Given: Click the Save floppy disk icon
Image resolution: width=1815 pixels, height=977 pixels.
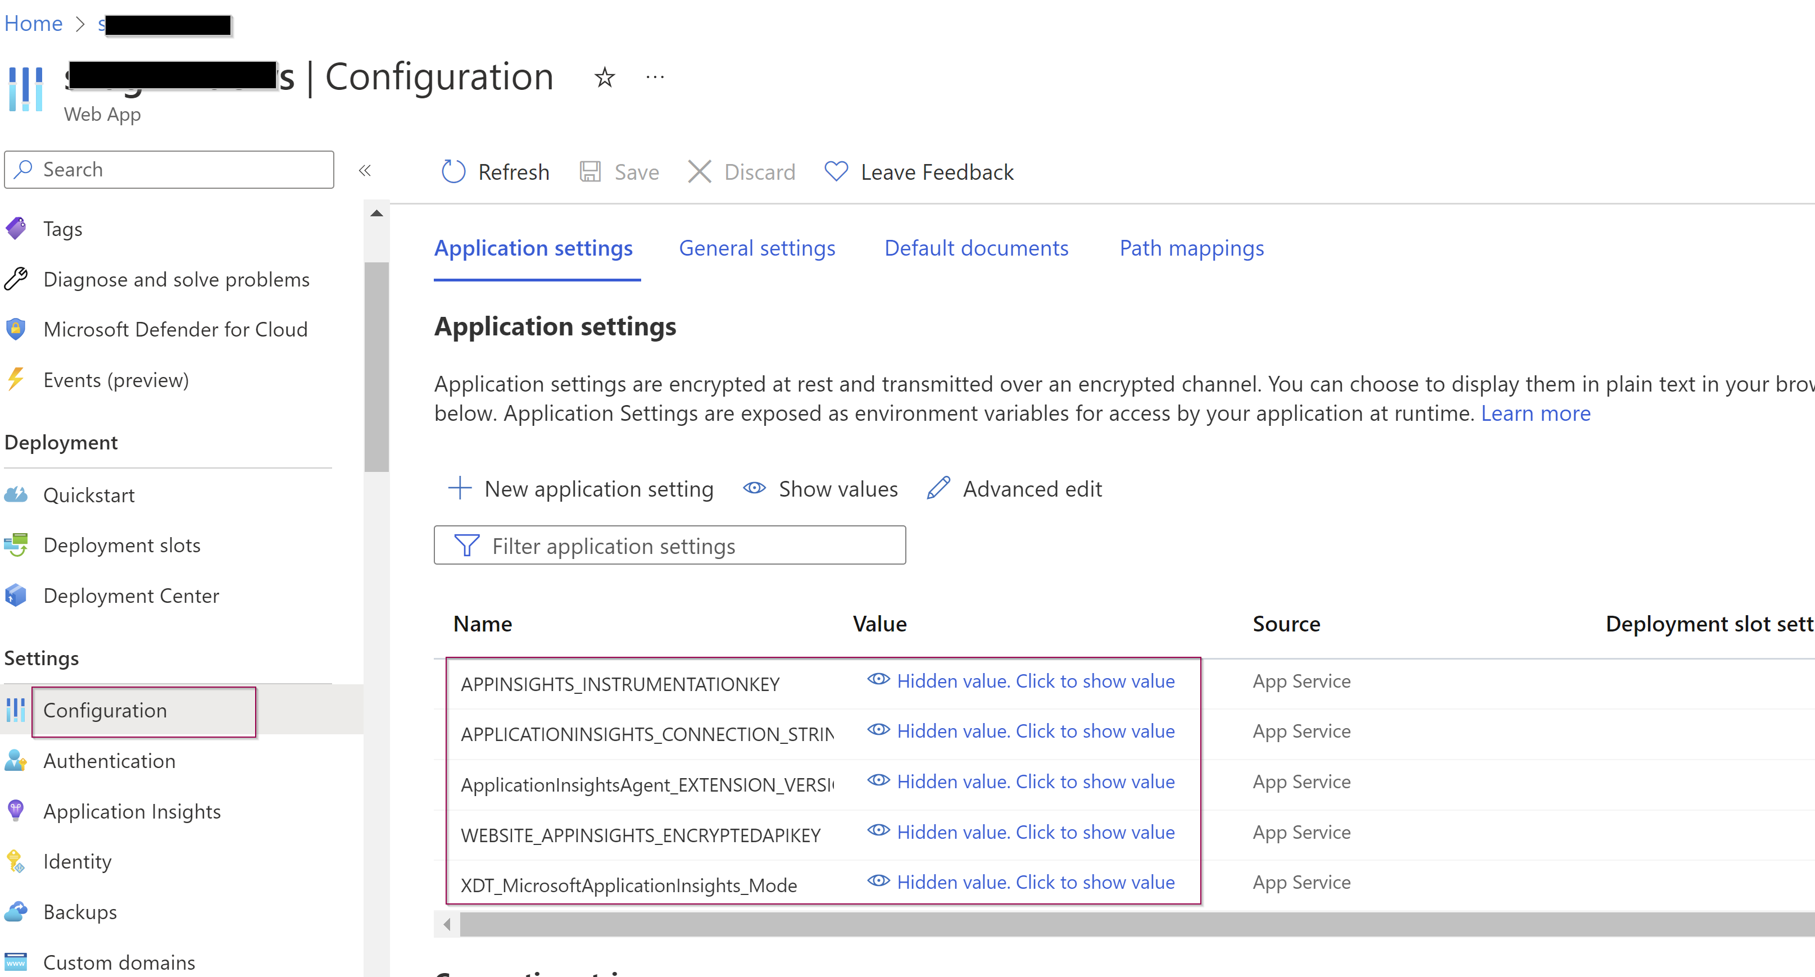Looking at the screenshot, I should coord(589,171).
